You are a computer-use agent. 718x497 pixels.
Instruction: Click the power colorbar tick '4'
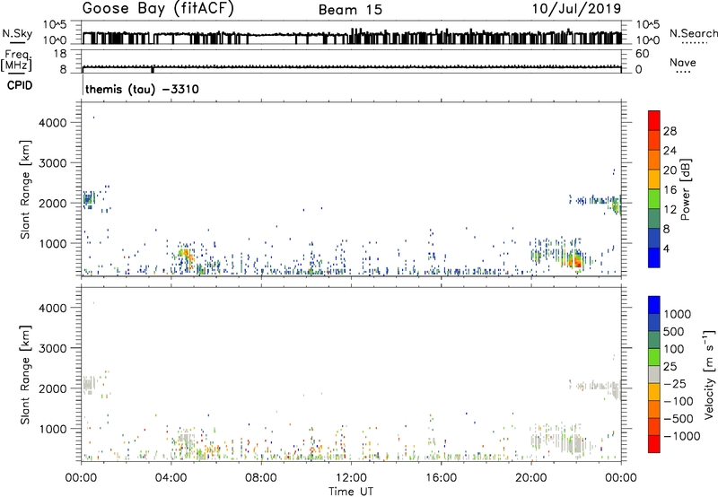667,248
